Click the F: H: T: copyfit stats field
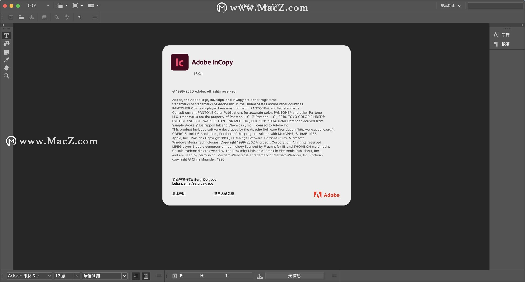525x282 pixels. coord(215,276)
